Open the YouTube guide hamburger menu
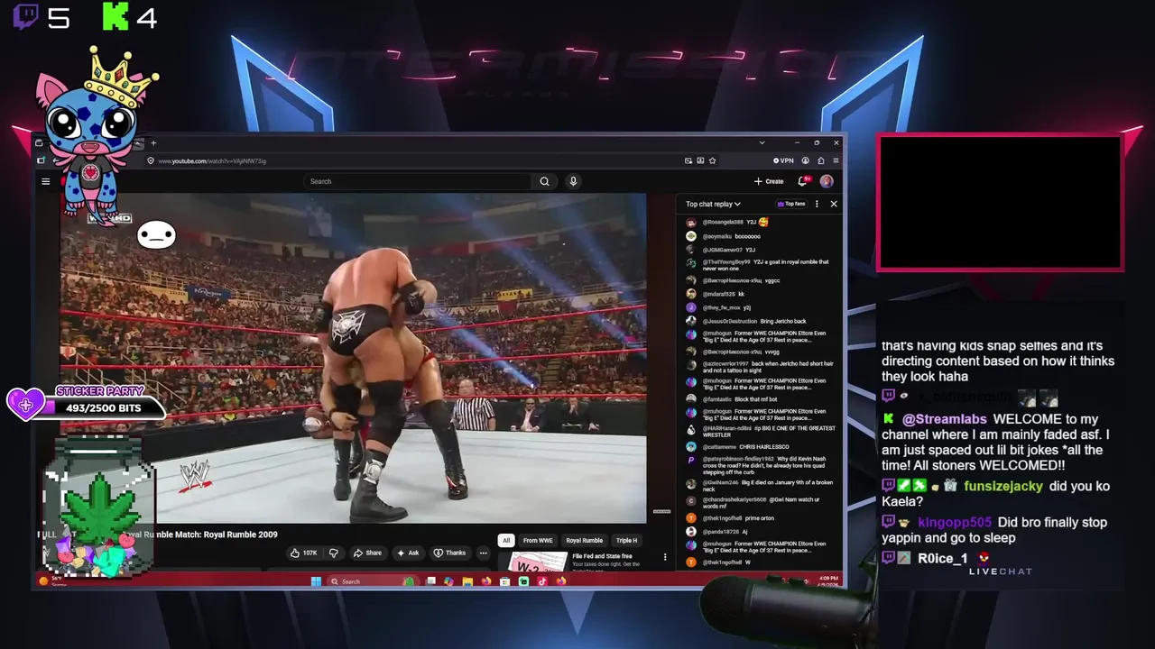The height and width of the screenshot is (649, 1155). pos(45,181)
